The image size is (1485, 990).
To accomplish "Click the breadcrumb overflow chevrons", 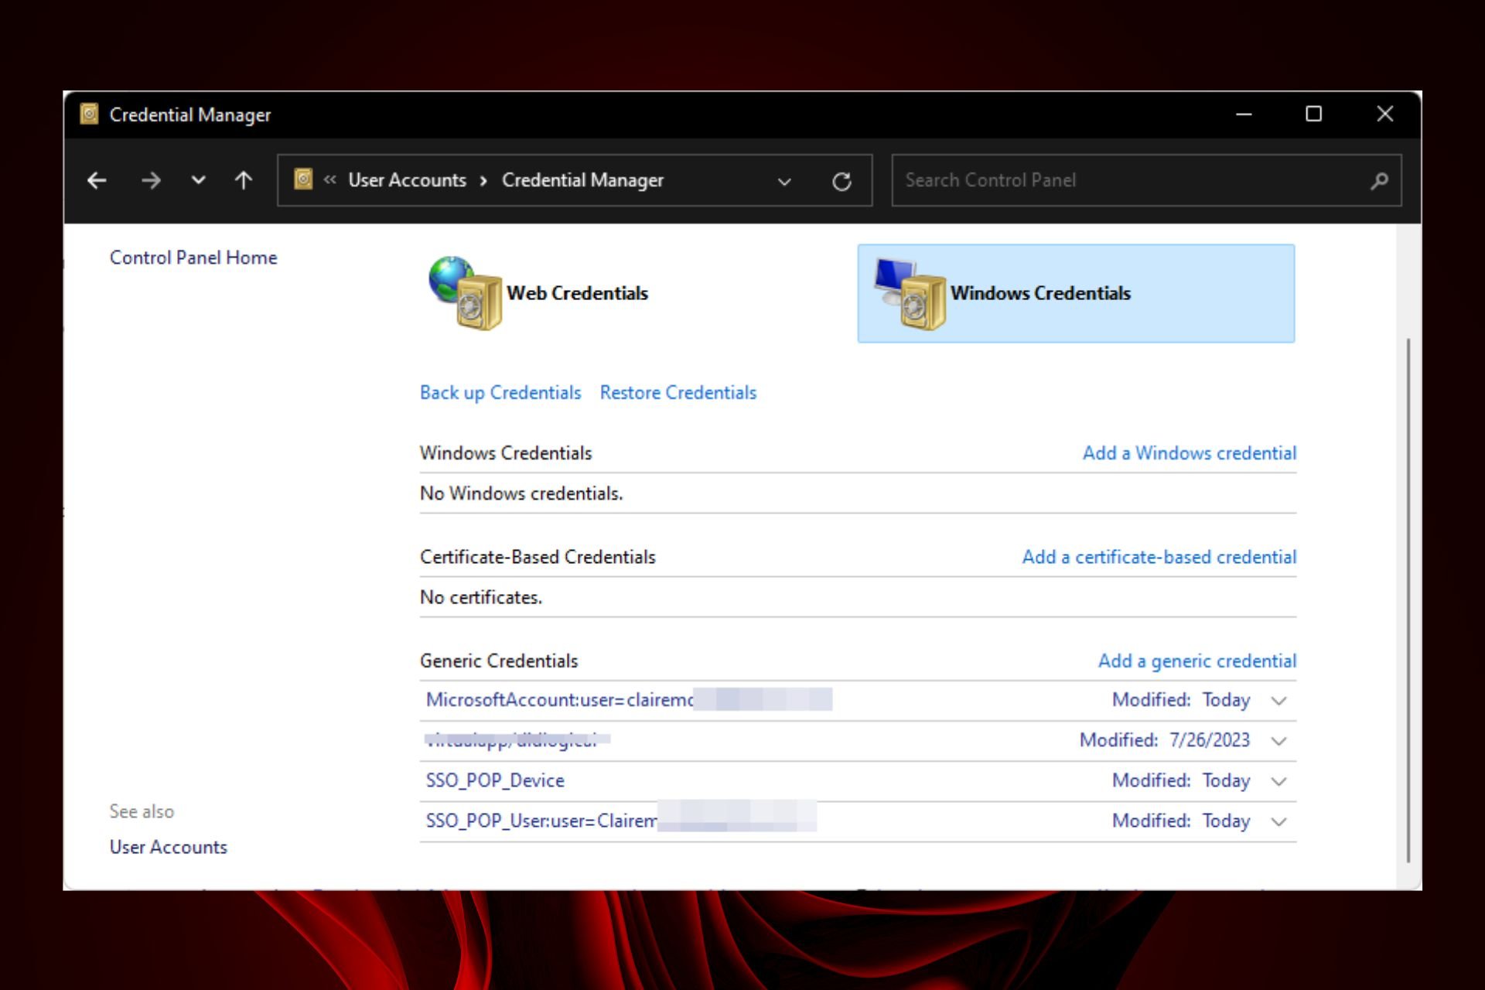I will (330, 179).
